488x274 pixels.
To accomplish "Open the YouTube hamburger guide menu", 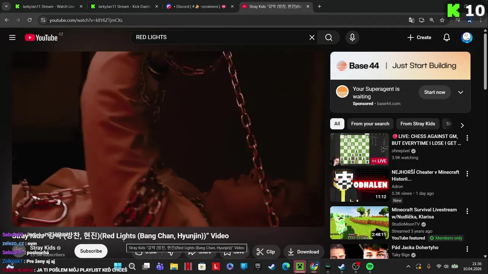I will [x=12, y=37].
